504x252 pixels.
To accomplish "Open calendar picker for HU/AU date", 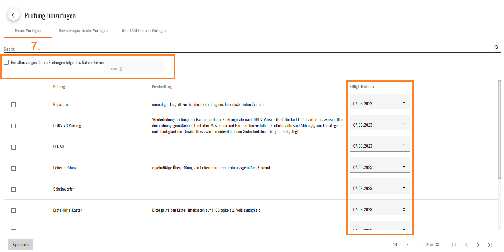I will pos(404,146).
